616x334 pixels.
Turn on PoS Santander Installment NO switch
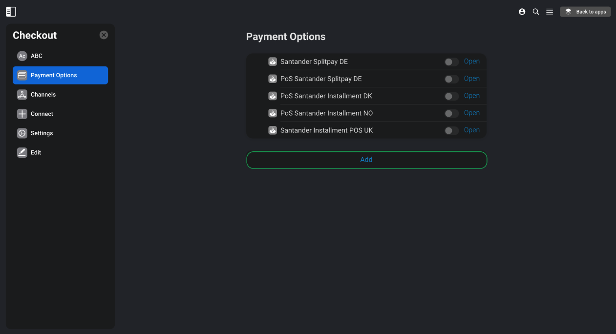[x=451, y=113]
